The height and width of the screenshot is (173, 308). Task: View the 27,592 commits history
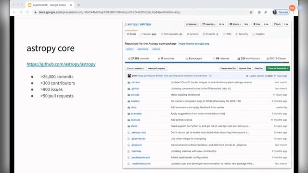point(139,59)
